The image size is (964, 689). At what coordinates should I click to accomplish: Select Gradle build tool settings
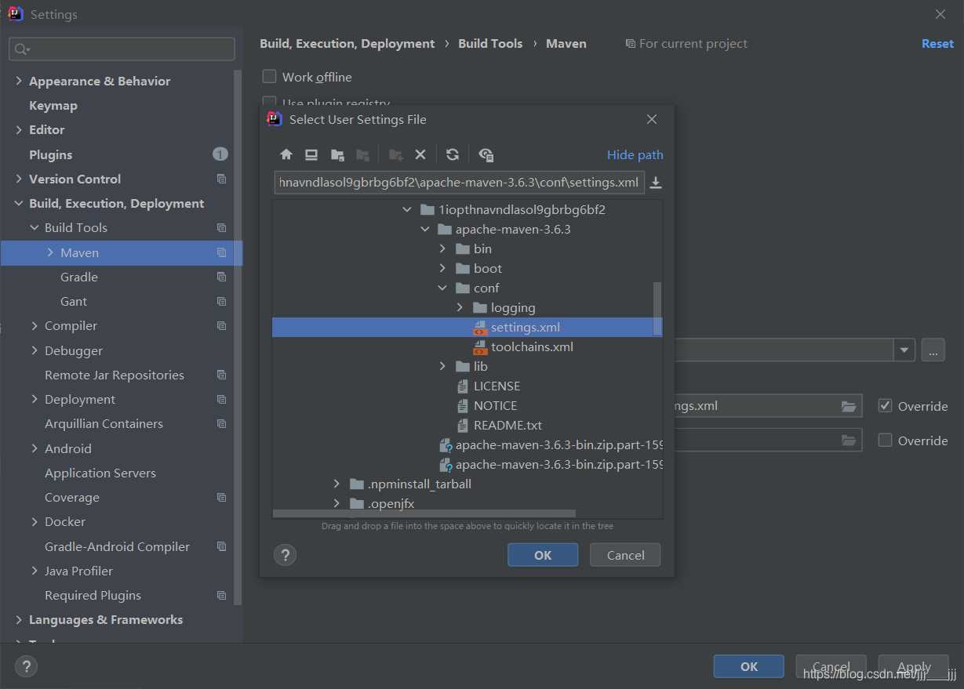pyautogui.click(x=79, y=277)
